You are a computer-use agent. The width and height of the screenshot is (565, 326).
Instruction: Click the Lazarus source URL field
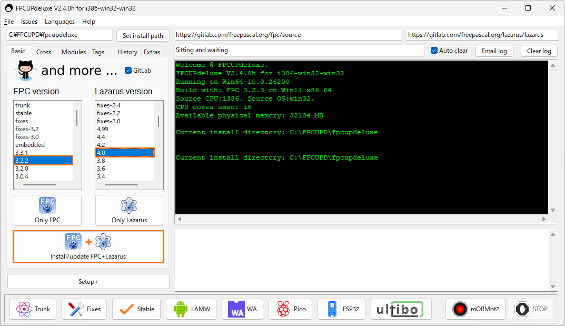coord(482,35)
